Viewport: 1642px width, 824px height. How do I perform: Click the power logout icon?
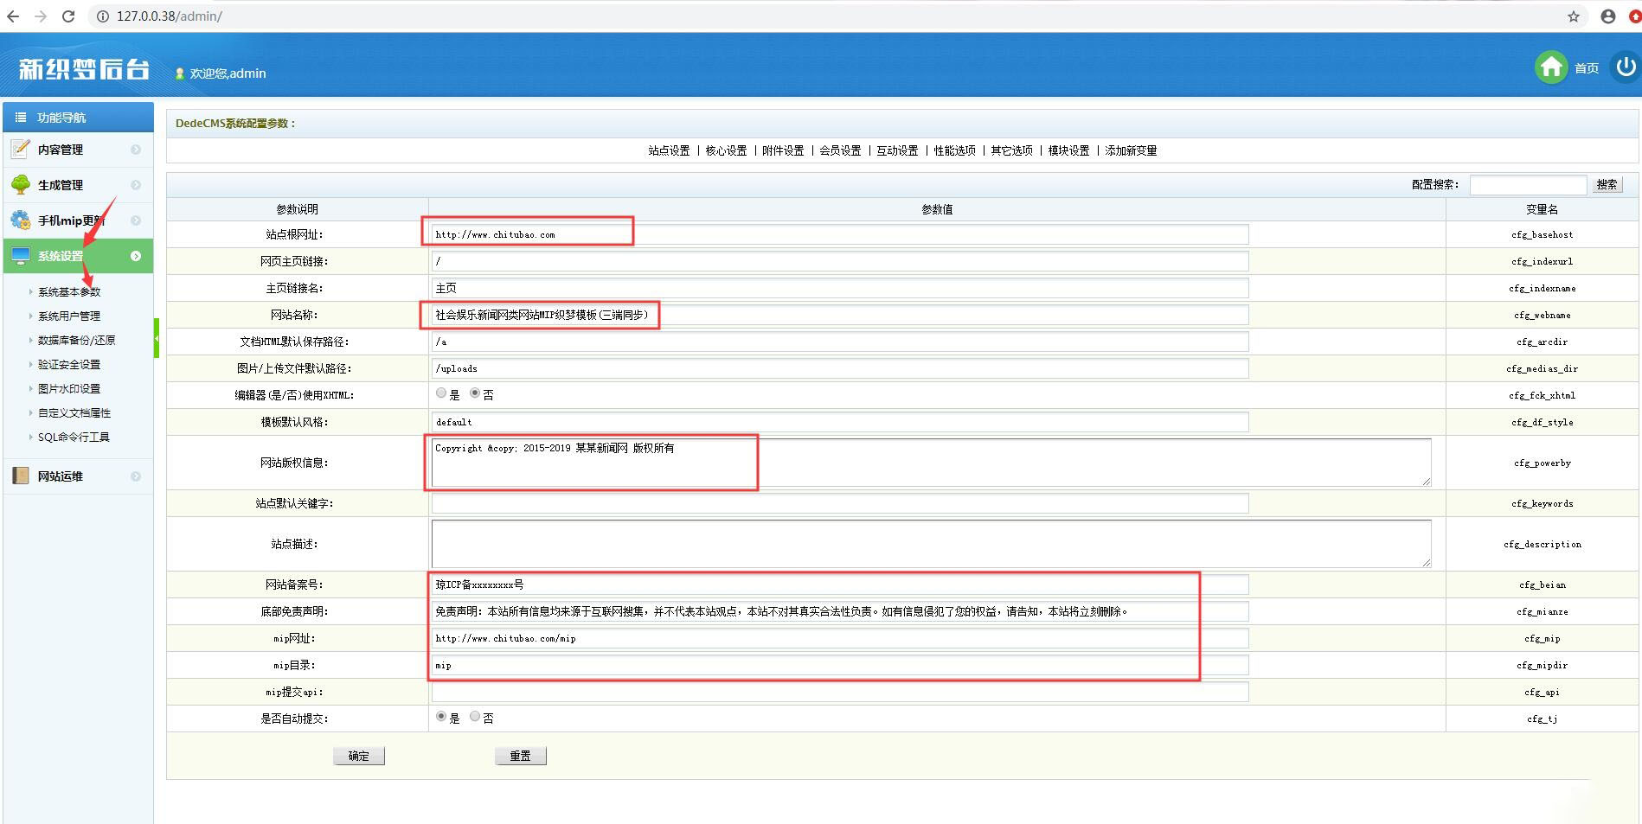tap(1625, 67)
